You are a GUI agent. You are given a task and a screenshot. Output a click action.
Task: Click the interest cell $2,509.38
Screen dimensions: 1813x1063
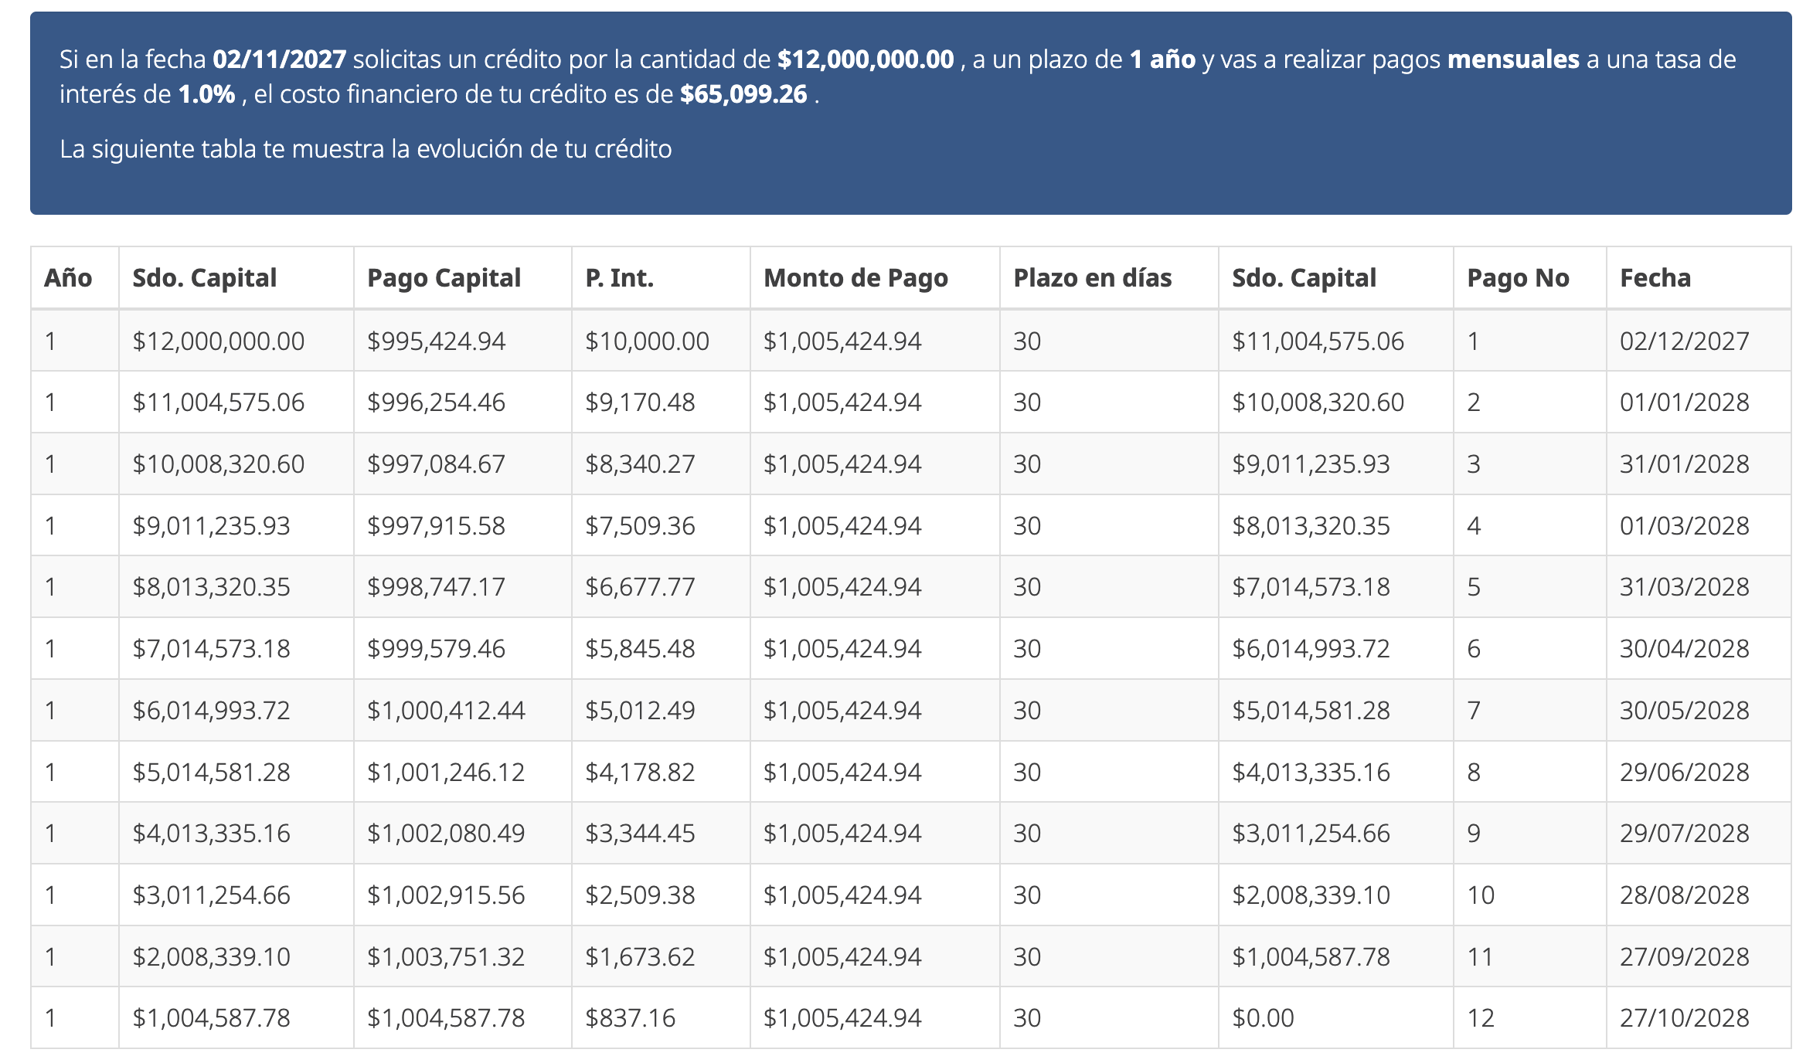click(661, 895)
